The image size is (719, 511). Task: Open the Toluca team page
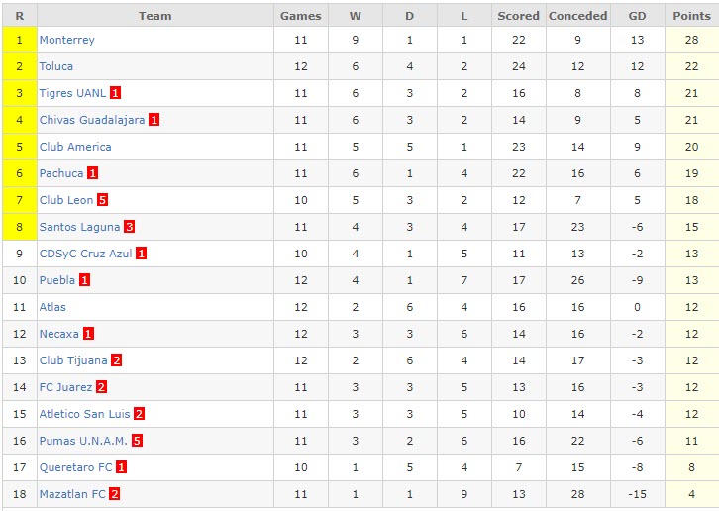click(x=55, y=66)
